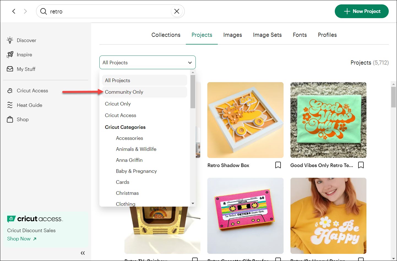Image resolution: width=397 pixels, height=261 pixels.
Task: Collapse the left sidebar panel
Action: pyautogui.click(x=83, y=253)
